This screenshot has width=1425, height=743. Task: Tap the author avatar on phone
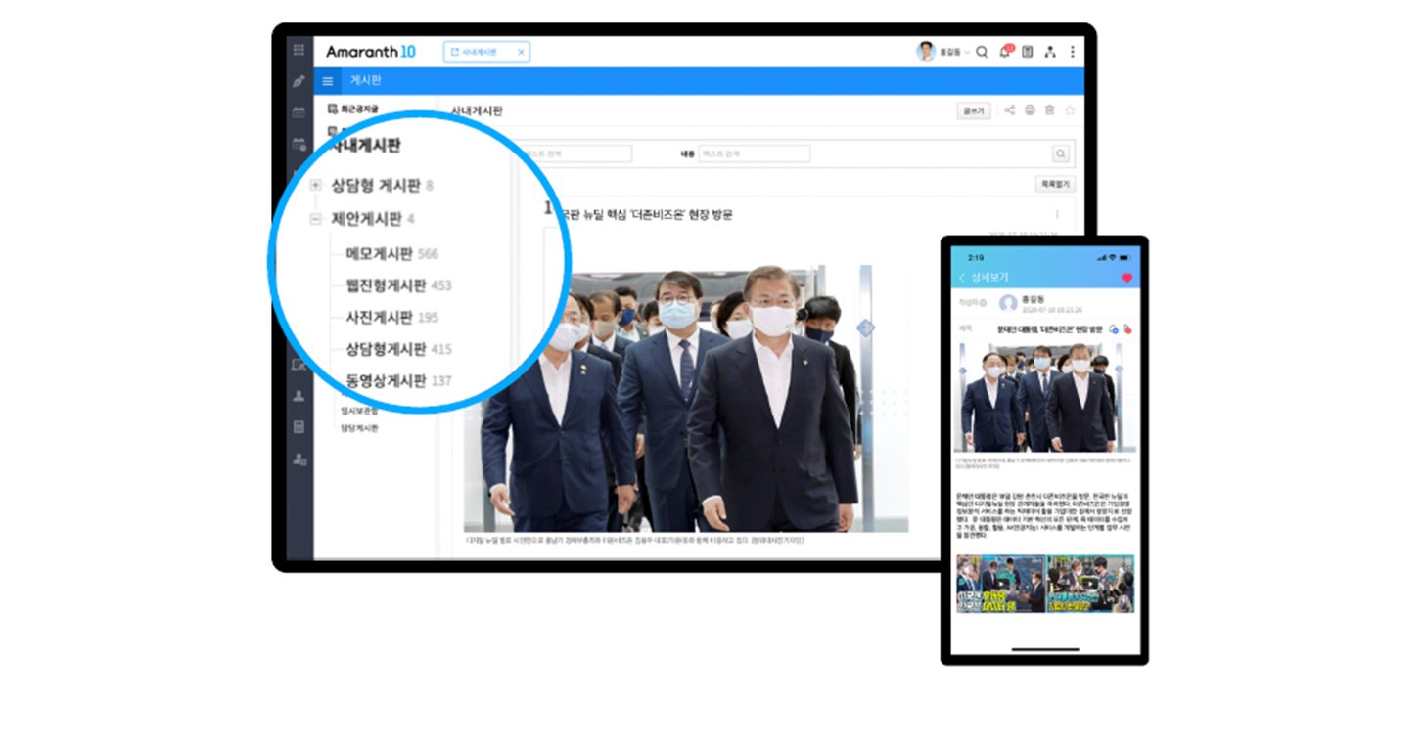click(1008, 304)
